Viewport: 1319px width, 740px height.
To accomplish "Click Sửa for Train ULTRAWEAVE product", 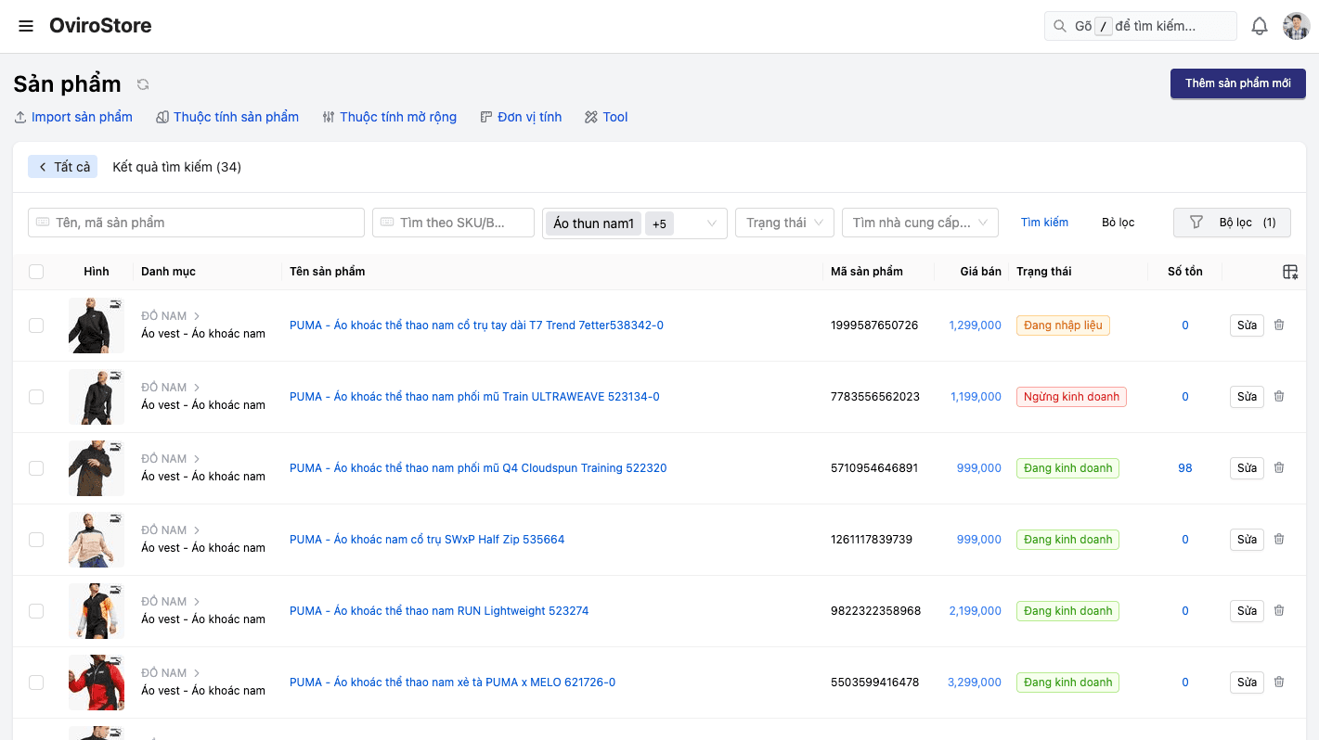I will [1247, 397].
